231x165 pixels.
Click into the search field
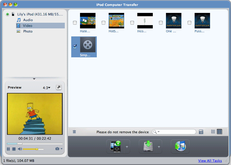pyautogui.click(x=174, y=132)
